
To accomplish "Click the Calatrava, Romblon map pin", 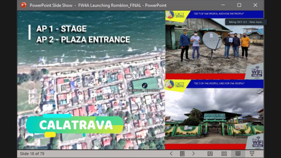I will point(144,85).
